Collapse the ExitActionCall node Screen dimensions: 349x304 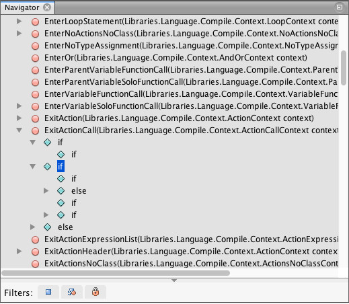coord(20,130)
